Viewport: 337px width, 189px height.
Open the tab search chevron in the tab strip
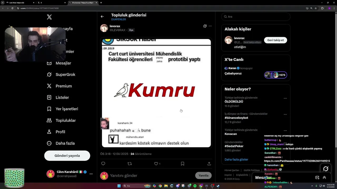[x=2, y=3]
